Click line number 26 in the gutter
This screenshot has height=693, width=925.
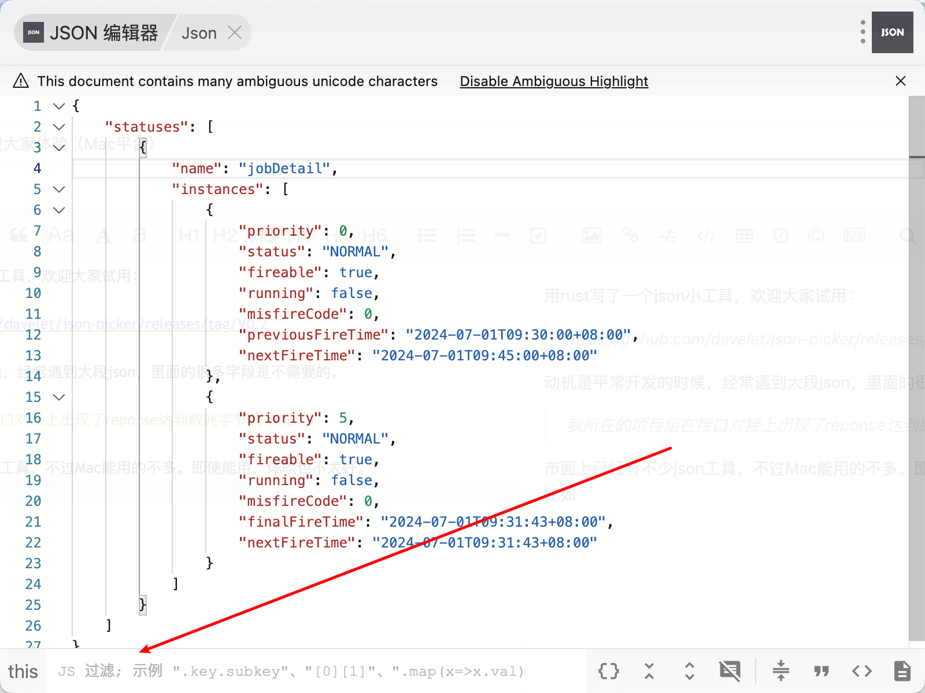(x=34, y=626)
